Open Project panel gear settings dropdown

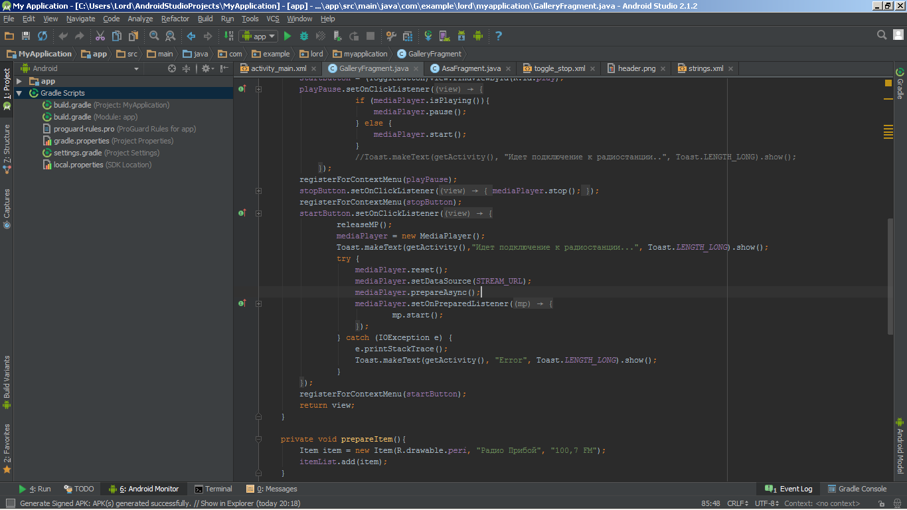click(x=207, y=68)
